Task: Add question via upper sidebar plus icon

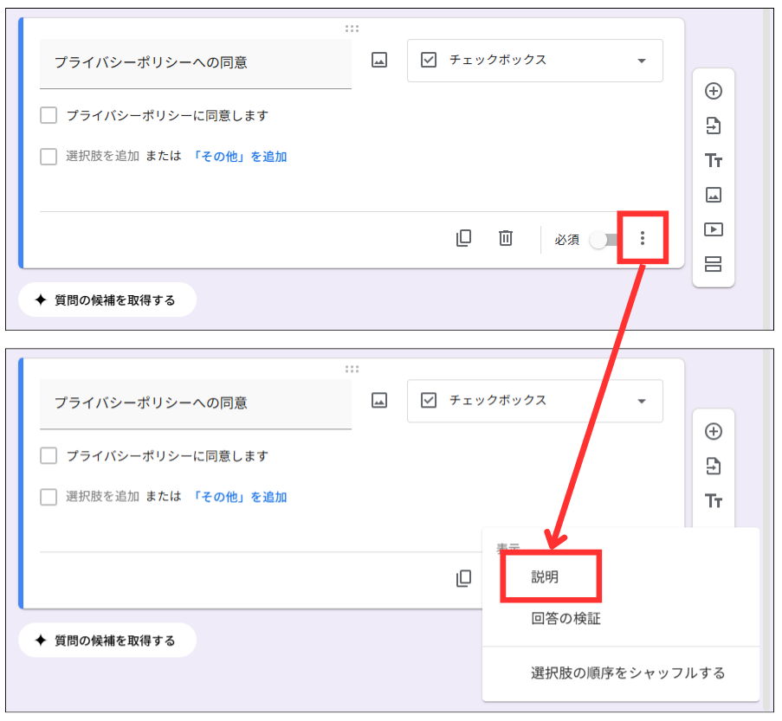Action: pos(714,91)
